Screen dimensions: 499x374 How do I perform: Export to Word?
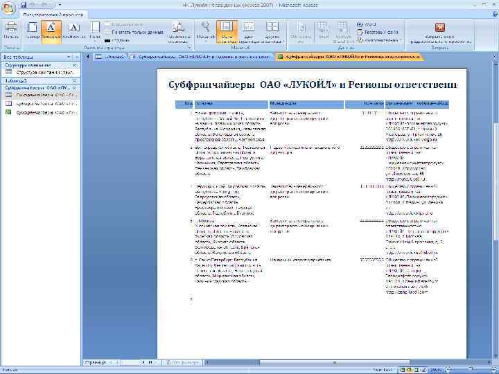click(x=367, y=24)
